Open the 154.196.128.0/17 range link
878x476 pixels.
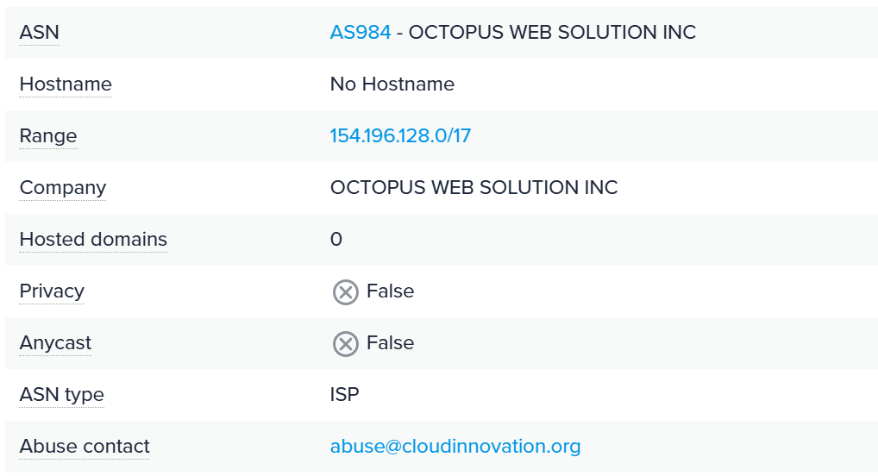point(400,136)
